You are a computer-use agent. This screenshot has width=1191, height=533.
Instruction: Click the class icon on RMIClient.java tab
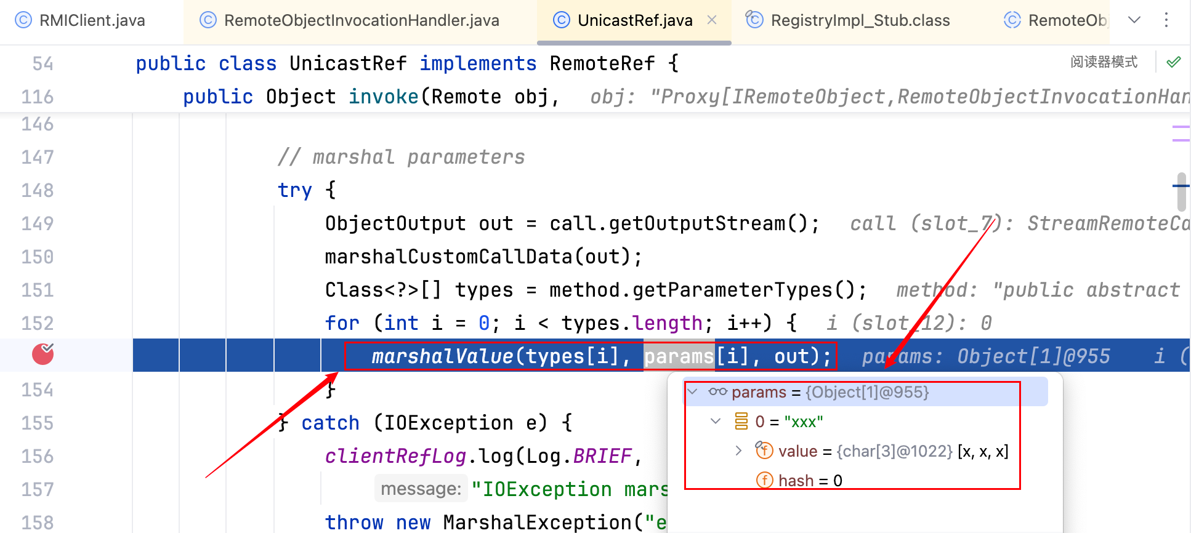click(x=23, y=20)
